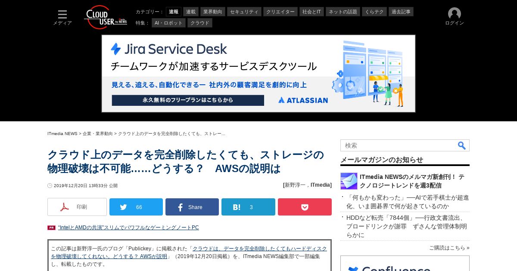The width and height of the screenshot is (517, 271).
Task: Open the Intel と AMD gaming notebook PR link
Action: tap(128, 228)
